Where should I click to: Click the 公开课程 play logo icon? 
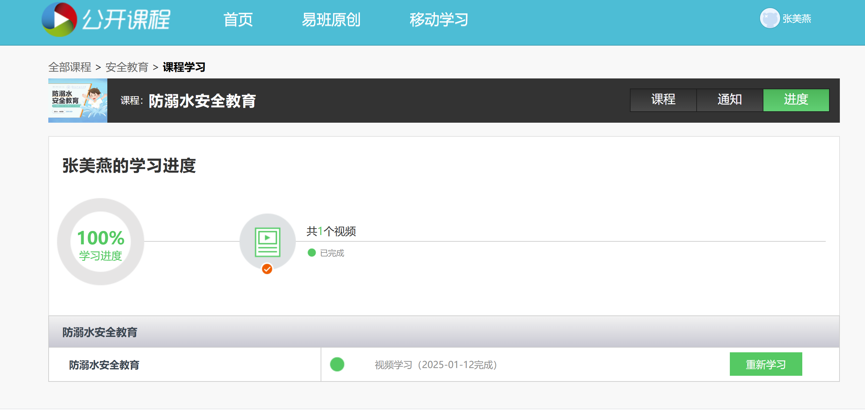(59, 19)
